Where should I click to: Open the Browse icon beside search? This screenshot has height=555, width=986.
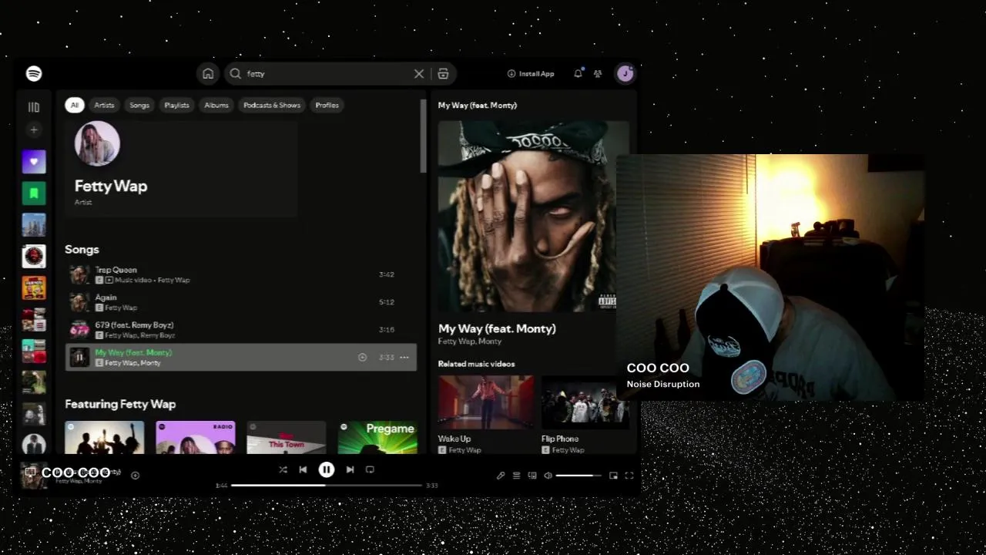(x=443, y=74)
